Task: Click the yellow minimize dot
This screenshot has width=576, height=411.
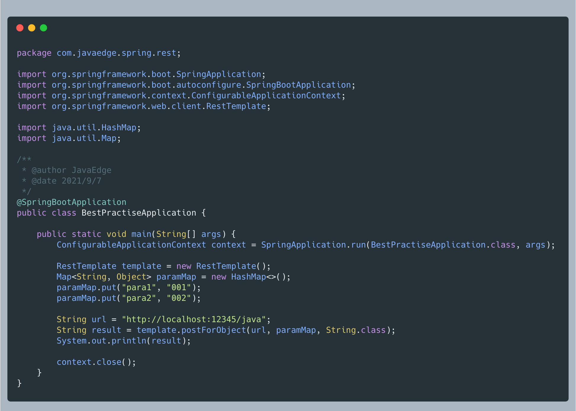Action: (x=32, y=28)
